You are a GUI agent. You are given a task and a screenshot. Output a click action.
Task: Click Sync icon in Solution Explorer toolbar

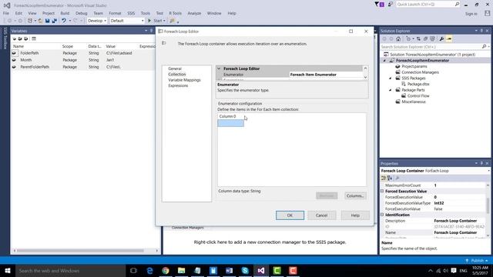418,39
